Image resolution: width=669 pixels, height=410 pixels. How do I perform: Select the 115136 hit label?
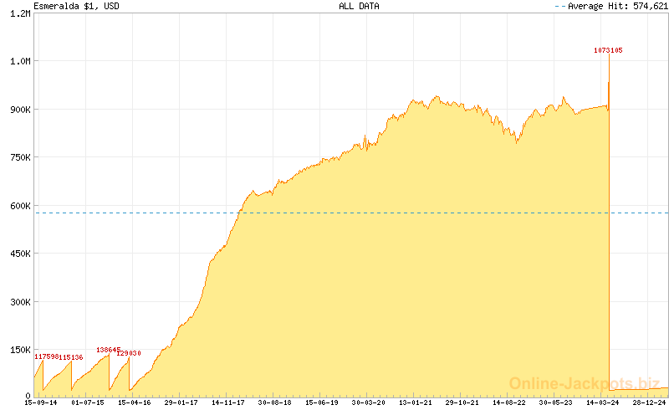70,357
